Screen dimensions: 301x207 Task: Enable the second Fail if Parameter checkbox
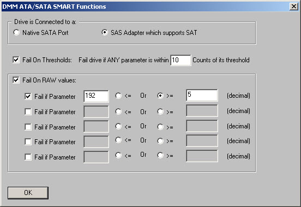pos(28,111)
